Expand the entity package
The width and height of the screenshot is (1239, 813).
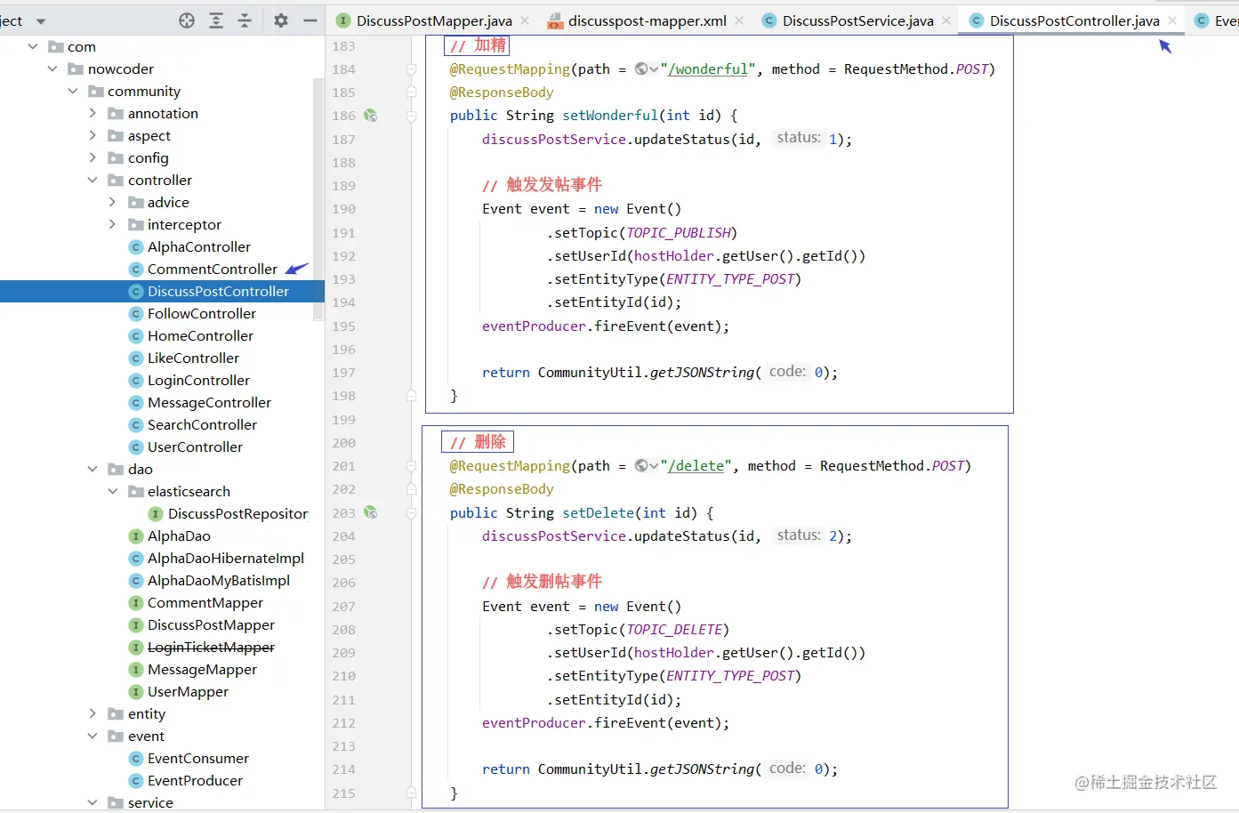coord(93,713)
